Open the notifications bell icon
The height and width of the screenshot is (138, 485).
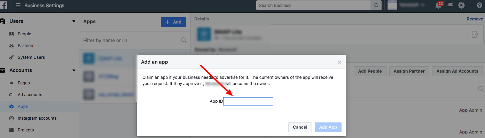[x=438, y=6]
